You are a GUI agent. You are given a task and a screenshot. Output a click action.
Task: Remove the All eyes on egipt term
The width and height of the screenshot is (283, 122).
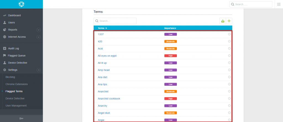(x=229, y=55)
